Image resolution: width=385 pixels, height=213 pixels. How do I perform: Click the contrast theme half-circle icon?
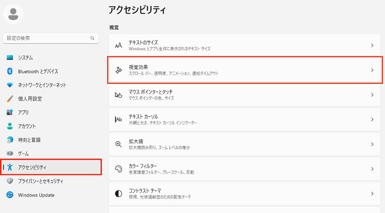pos(118,193)
